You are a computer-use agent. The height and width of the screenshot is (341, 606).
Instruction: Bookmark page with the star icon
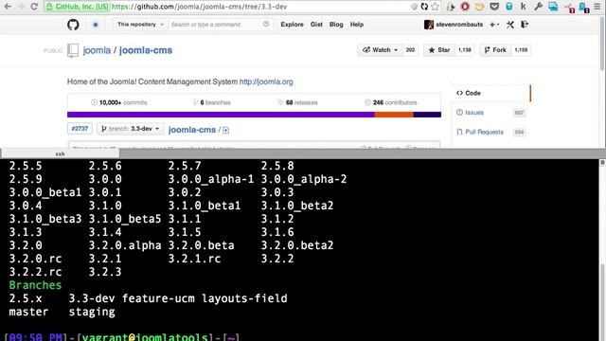pyautogui.click(x=436, y=7)
